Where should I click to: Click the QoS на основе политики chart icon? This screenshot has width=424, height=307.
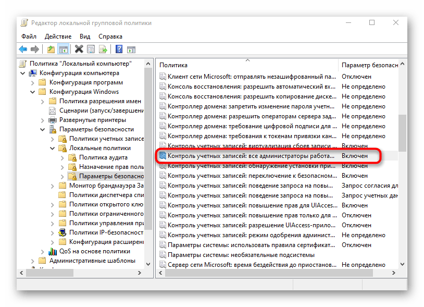(52, 251)
